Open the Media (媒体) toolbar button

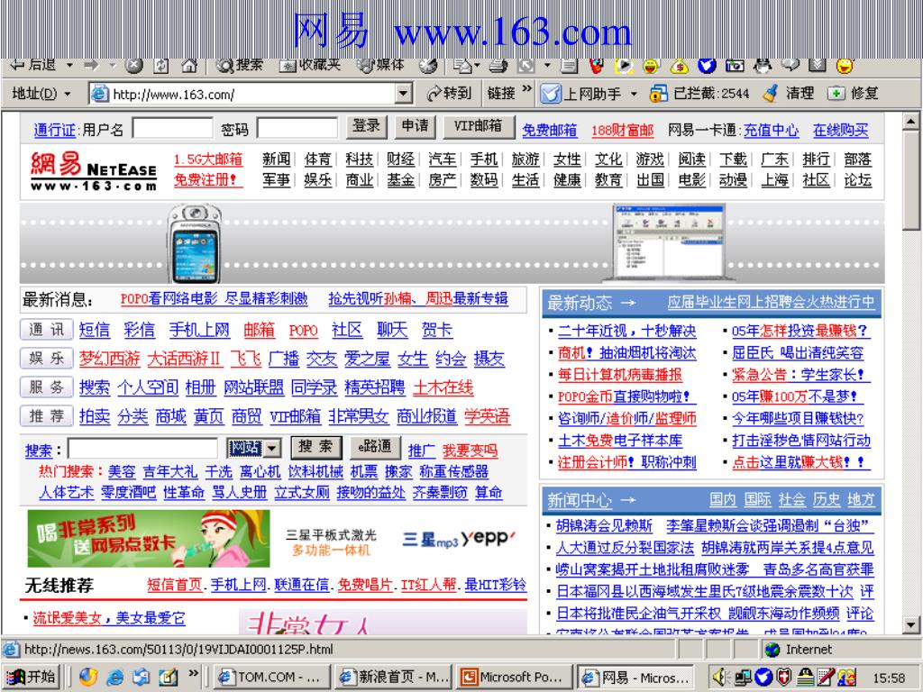pyautogui.click(x=381, y=65)
